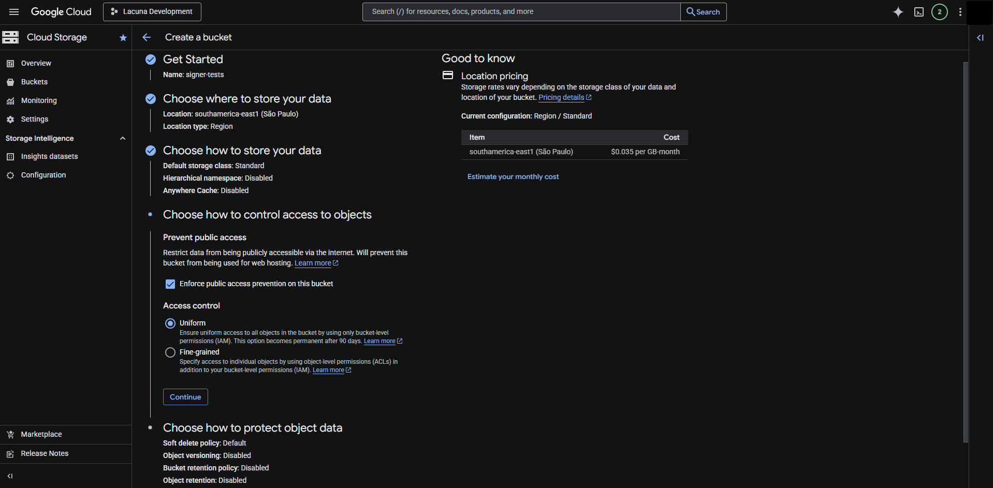This screenshot has width=993, height=488.
Task: Collapse the right side panel
Action: tap(980, 38)
